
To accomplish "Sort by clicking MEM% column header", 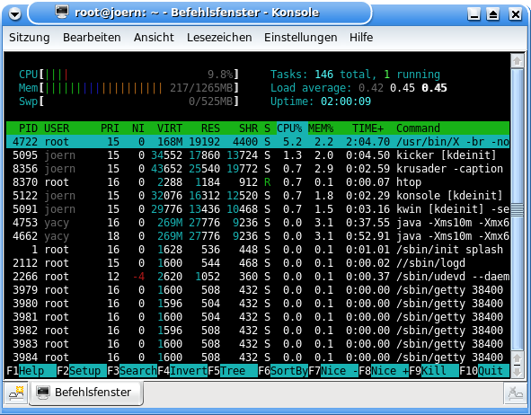I will point(321,128).
